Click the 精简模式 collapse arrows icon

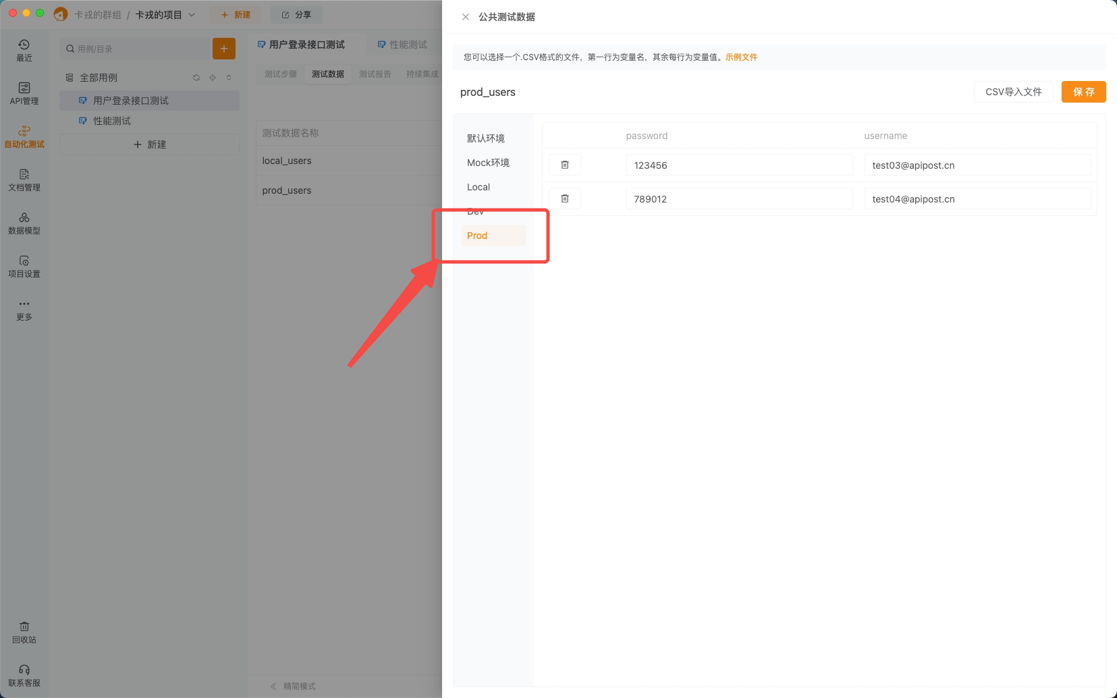(x=274, y=686)
